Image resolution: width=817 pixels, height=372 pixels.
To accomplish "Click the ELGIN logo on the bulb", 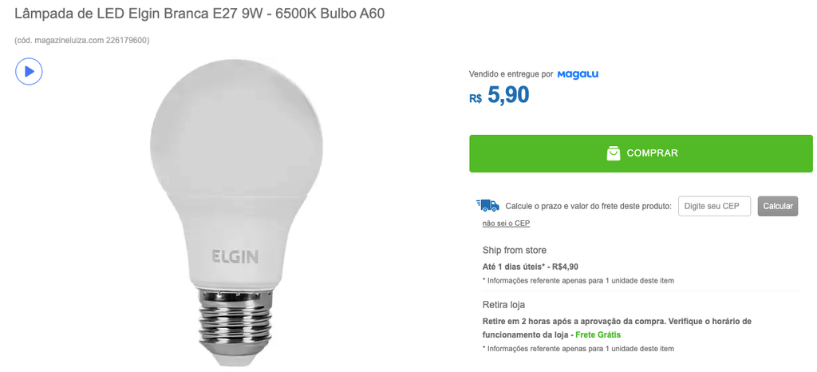I will coord(235,256).
